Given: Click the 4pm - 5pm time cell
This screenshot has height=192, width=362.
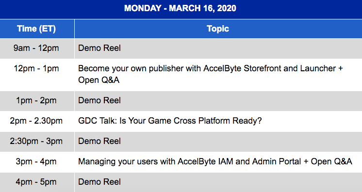Looking at the screenshot, I should point(36,182).
